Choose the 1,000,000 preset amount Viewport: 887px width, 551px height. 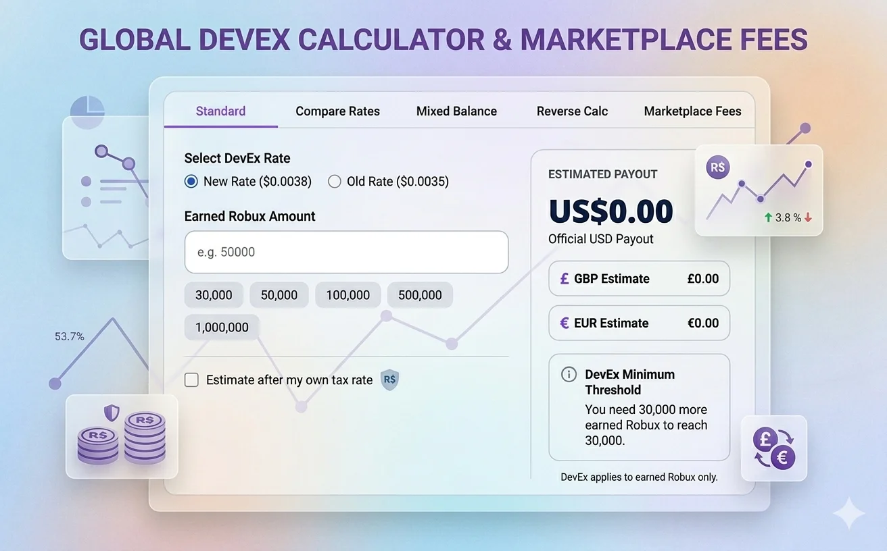click(x=222, y=327)
